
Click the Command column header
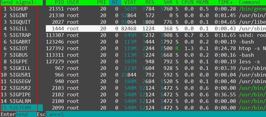(249, 2)
